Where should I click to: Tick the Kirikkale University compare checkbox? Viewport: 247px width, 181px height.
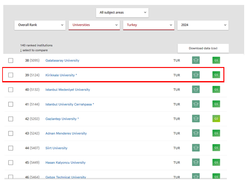click(11, 75)
